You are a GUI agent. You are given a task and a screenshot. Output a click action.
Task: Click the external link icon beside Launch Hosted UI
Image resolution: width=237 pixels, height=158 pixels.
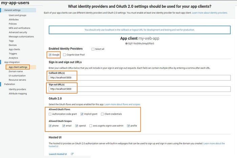(x=72, y=154)
